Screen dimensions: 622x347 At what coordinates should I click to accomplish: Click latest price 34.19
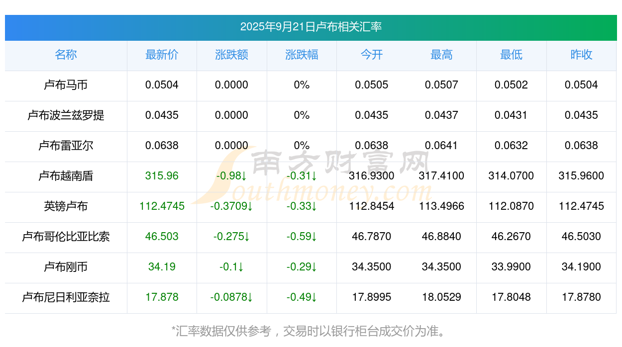click(162, 267)
